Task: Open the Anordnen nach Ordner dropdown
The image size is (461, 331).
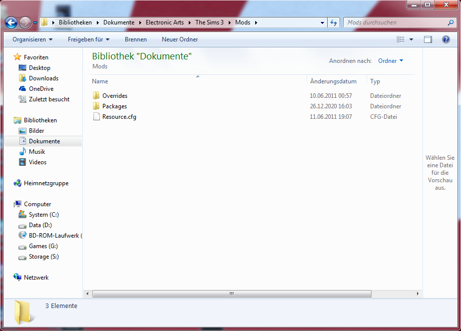Action: pyautogui.click(x=391, y=61)
